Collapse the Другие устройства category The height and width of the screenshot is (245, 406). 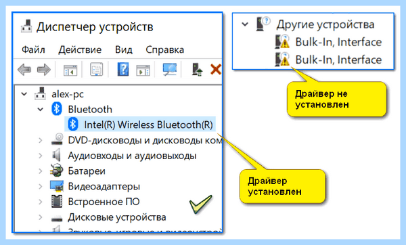pyautogui.click(x=245, y=24)
